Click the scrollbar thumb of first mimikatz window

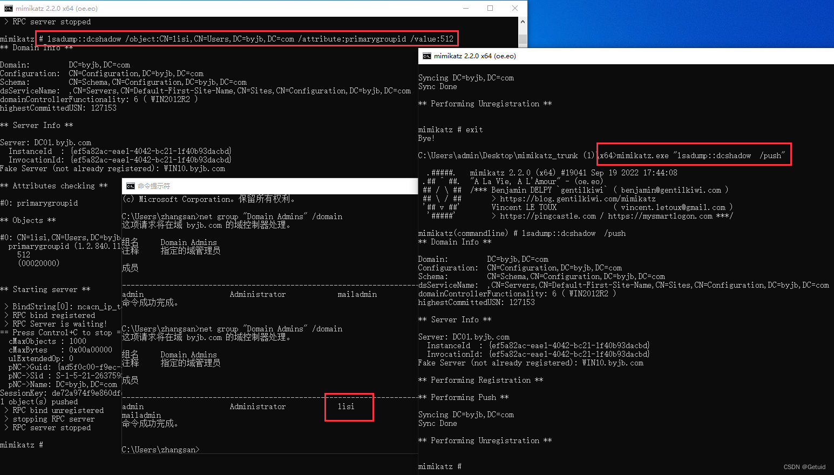[x=523, y=40]
